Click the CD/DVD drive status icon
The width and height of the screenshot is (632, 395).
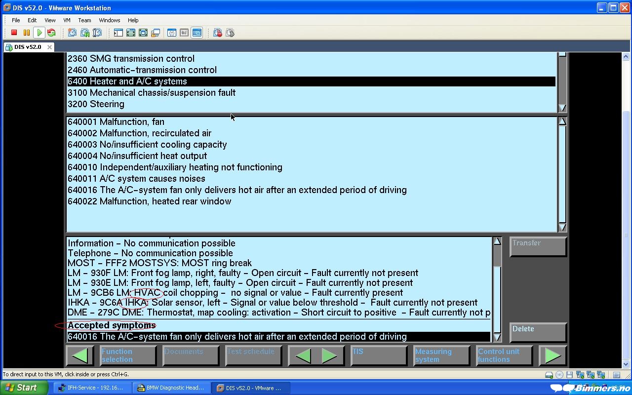pyautogui.click(x=559, y=375)
